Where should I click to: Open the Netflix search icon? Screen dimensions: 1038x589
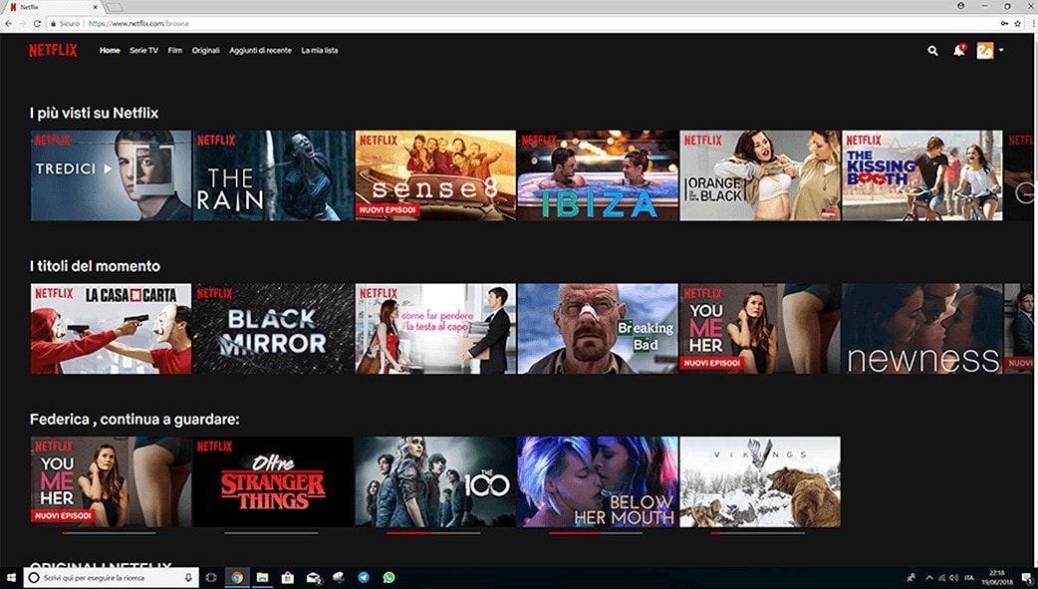tap(932, 51)
